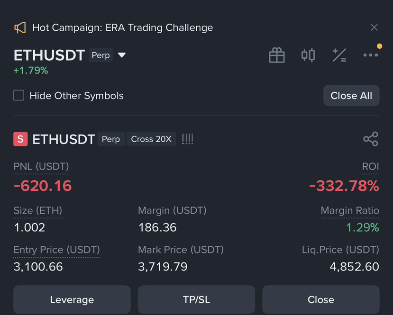
Task: Open the calculator plus-slash-equals icon
Action: 339,55
